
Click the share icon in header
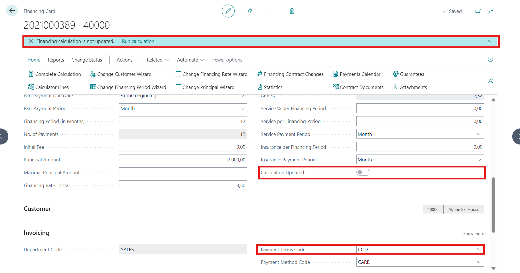click(249, 11)
